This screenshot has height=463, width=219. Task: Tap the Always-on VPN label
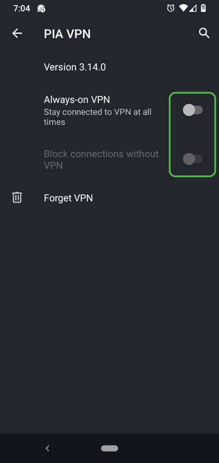(x=77, y=99)
